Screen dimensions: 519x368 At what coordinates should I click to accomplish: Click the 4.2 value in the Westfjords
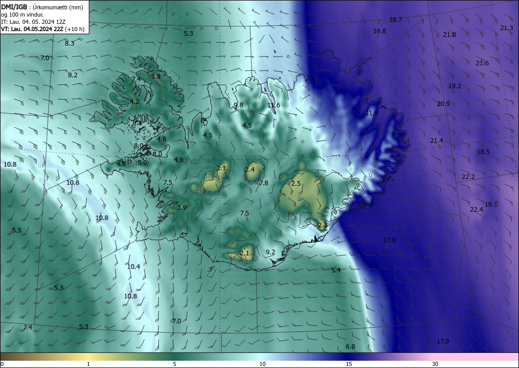134,102
